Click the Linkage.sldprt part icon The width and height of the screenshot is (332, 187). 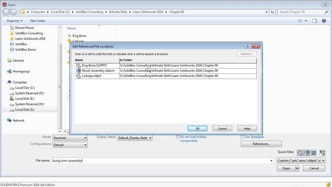coord(78,76)
